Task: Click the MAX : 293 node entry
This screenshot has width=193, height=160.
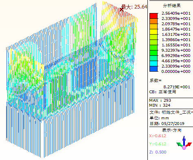Action: click(160, 101)
